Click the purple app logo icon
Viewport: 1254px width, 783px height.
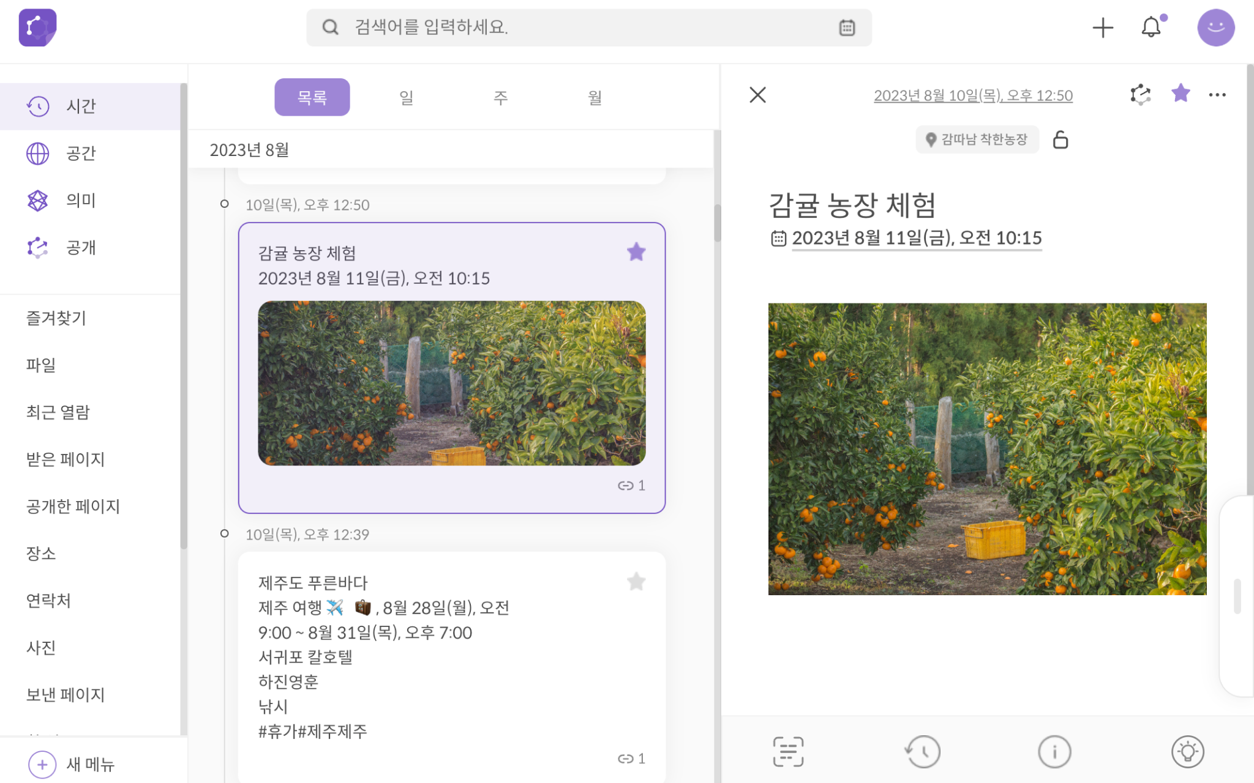point(37,28)
